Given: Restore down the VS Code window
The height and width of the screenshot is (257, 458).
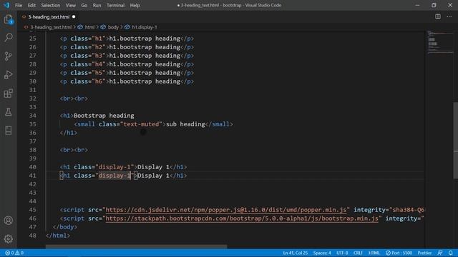Looking at the screenshot, I should [434, 5].
